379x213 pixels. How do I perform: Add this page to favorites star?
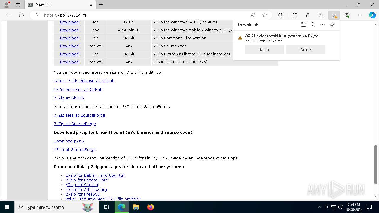[265, 15]
